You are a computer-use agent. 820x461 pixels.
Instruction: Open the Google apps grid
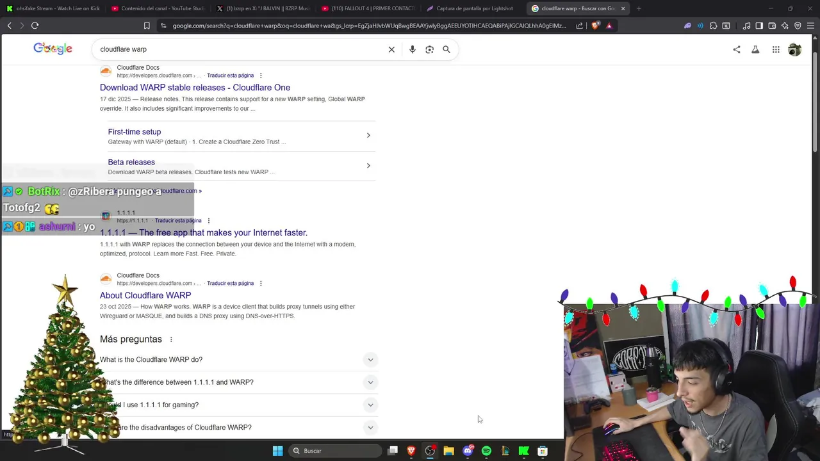776,49
